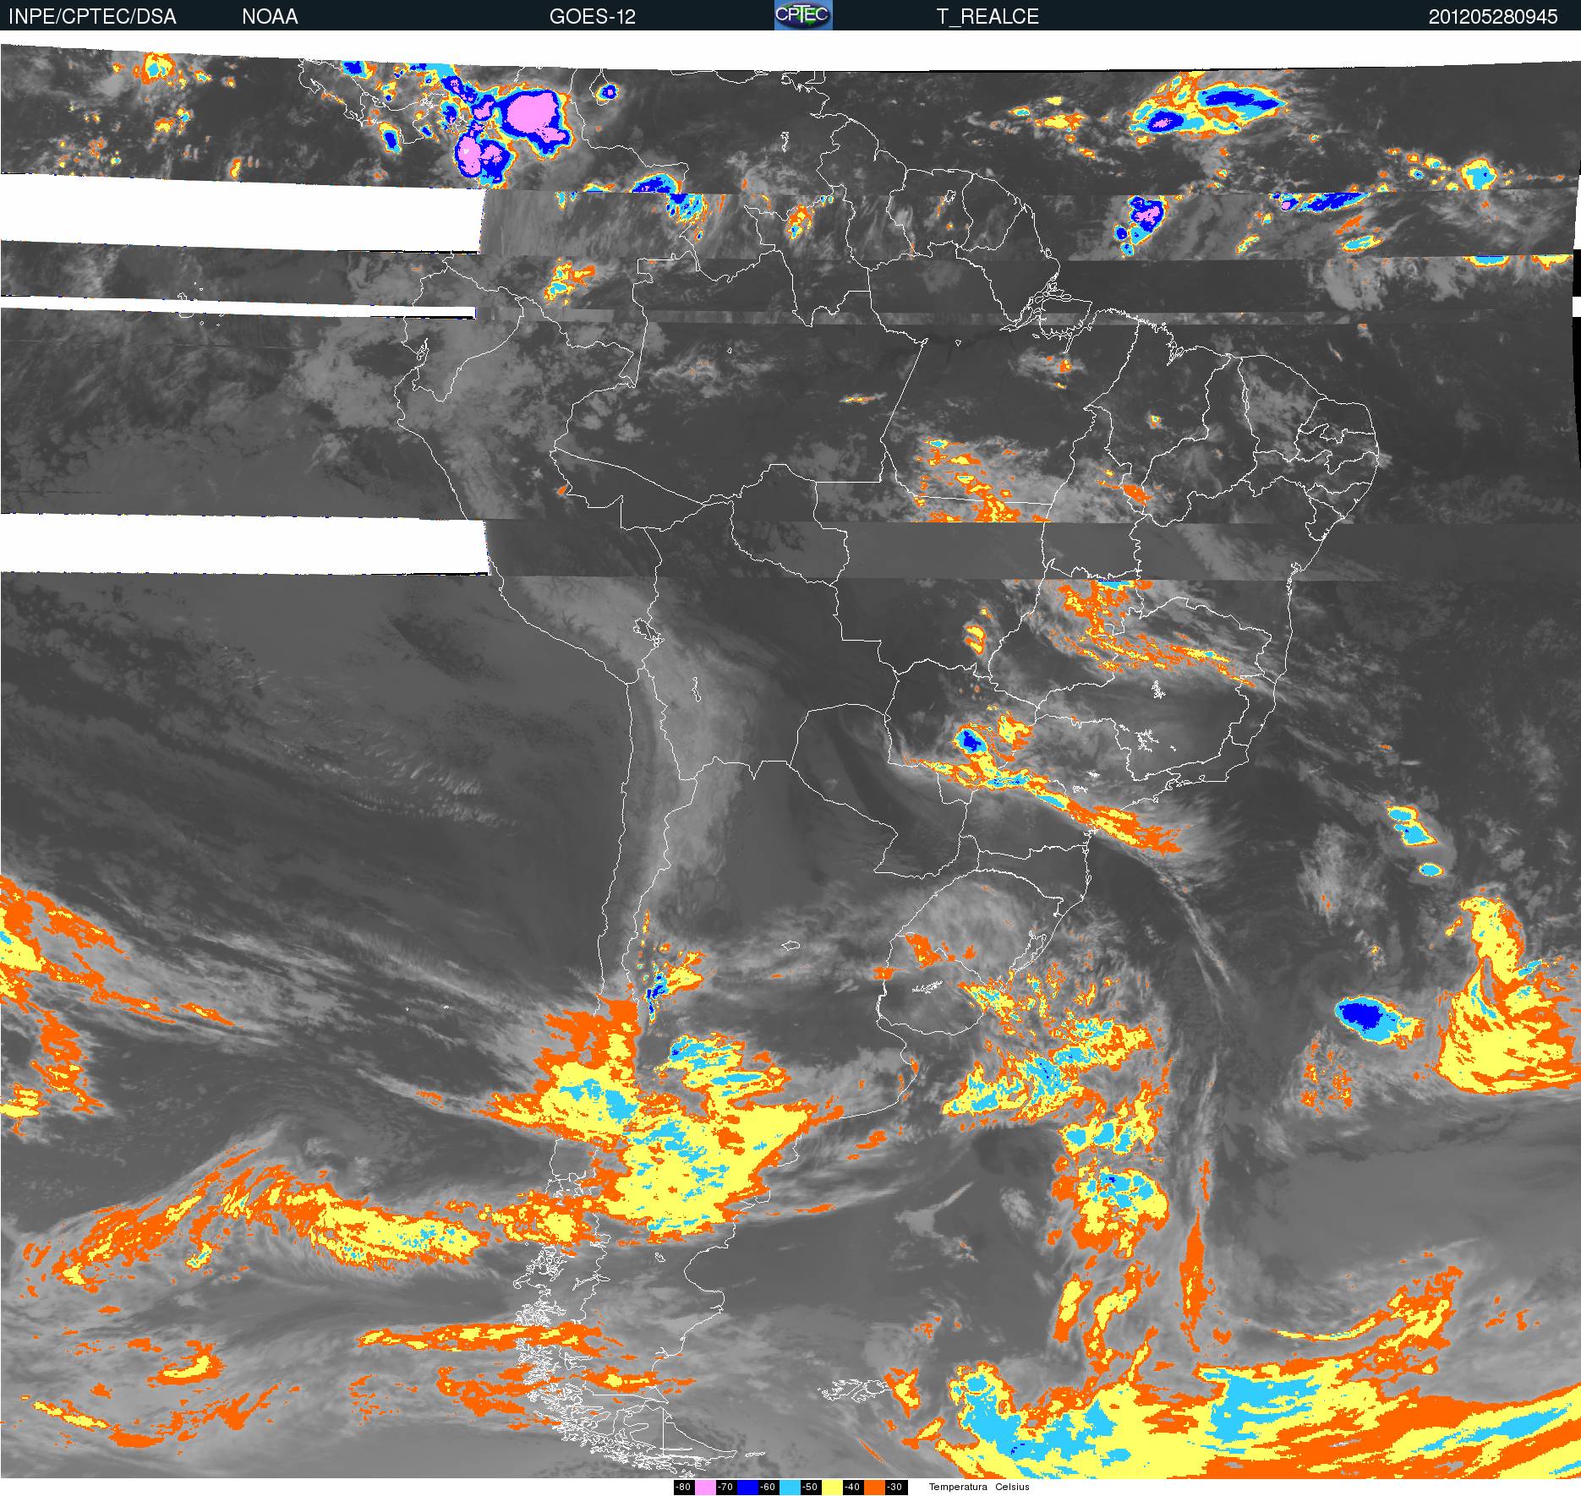This screenshot has height=1496, width=1581.
Task: Click the -30 legend value
Action: [896, 1488]
